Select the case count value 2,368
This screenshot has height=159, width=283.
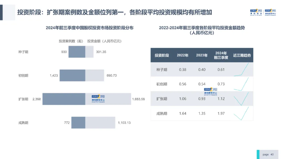pos(36,99)
